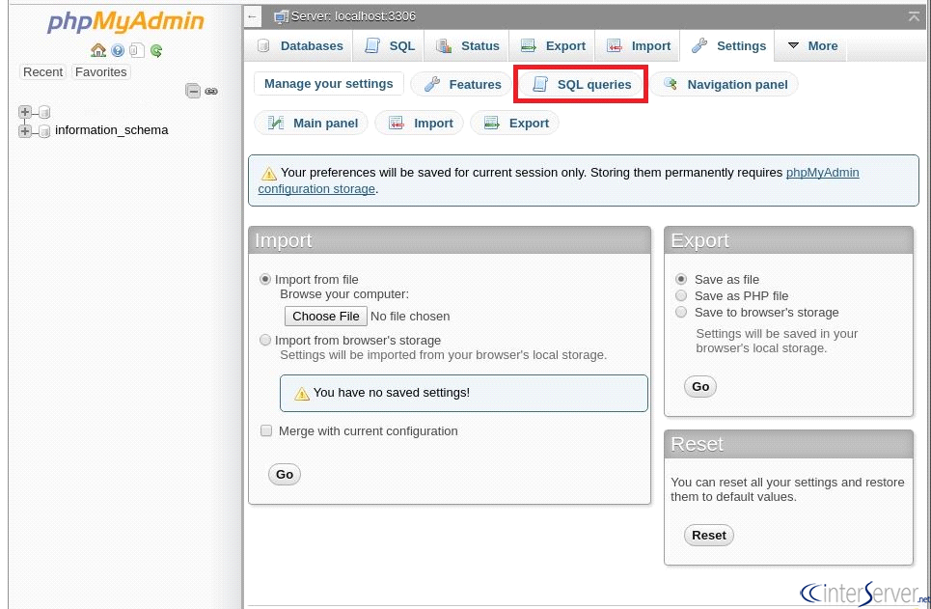Enable Merge with current configuration checkbox
This screenshot has height=609, width=931.
(266, 430)
